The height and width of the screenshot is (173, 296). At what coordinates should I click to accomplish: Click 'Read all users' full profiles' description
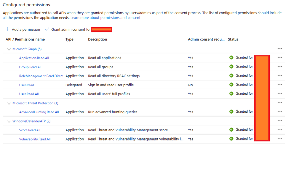(109, 94)
